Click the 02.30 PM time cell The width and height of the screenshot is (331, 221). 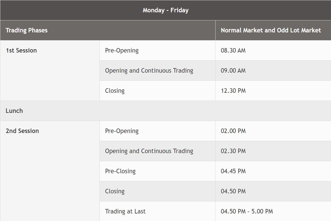point(233,151)
